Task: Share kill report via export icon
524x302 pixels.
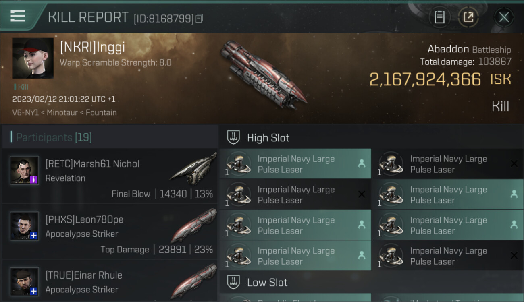Action: click(x=468, y=17)
